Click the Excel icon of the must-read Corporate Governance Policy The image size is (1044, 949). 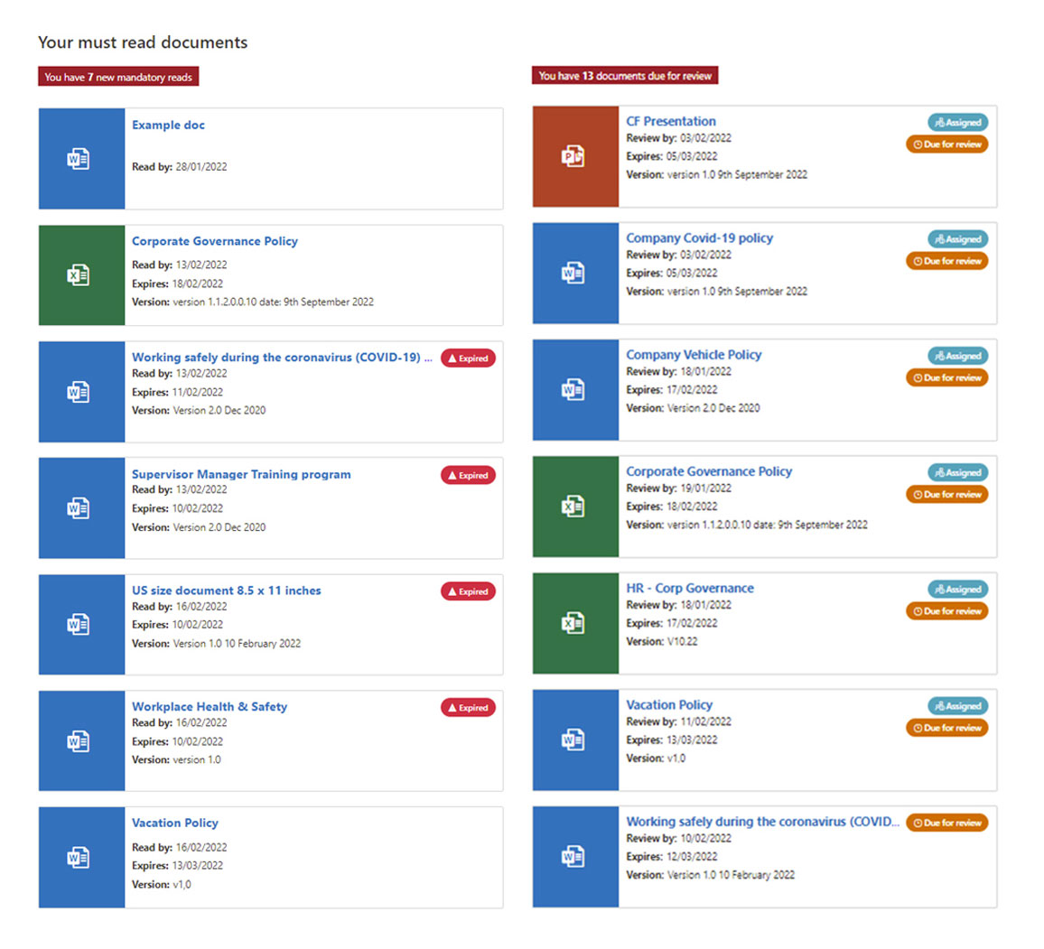[81, 274]
